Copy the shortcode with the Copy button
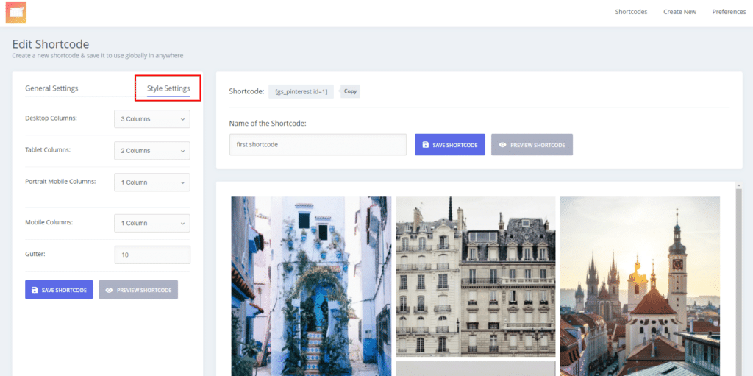 (x=350, y=91)
